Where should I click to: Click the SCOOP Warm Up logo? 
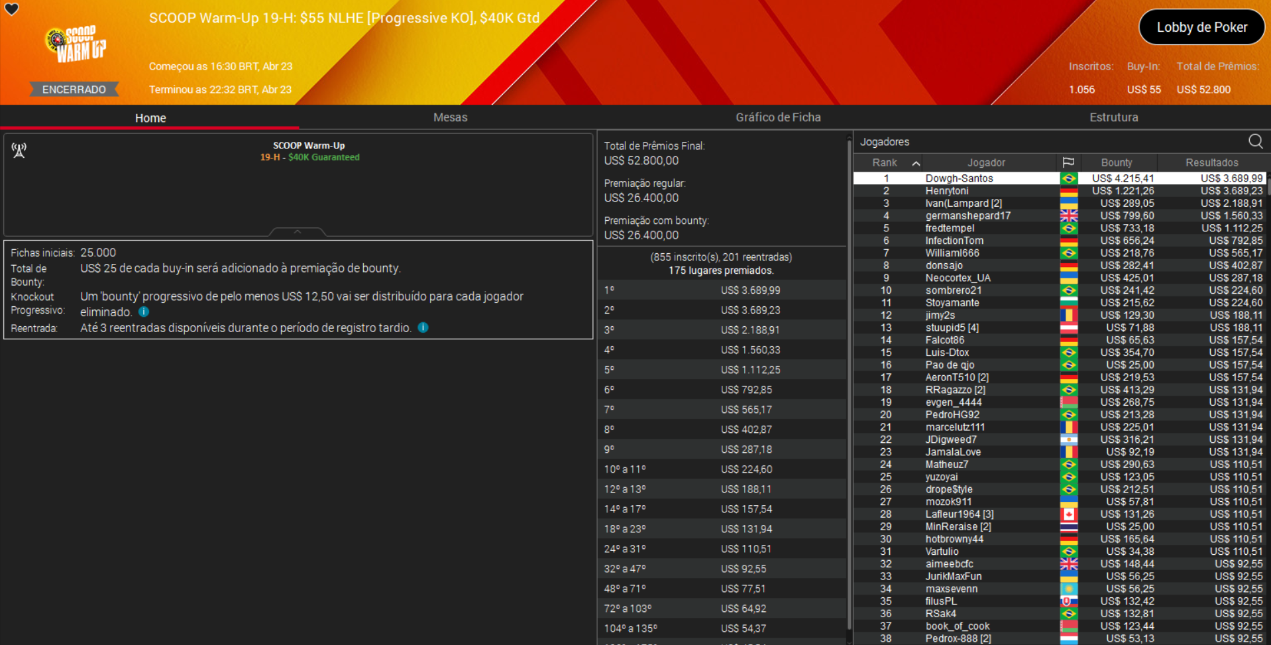coord(75,44)
